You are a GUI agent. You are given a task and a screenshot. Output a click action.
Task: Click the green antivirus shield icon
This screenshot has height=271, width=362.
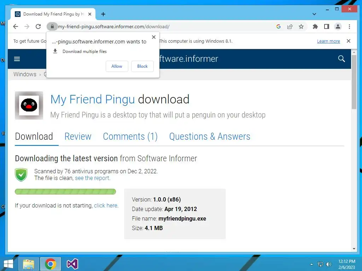[x=21, y=175]
